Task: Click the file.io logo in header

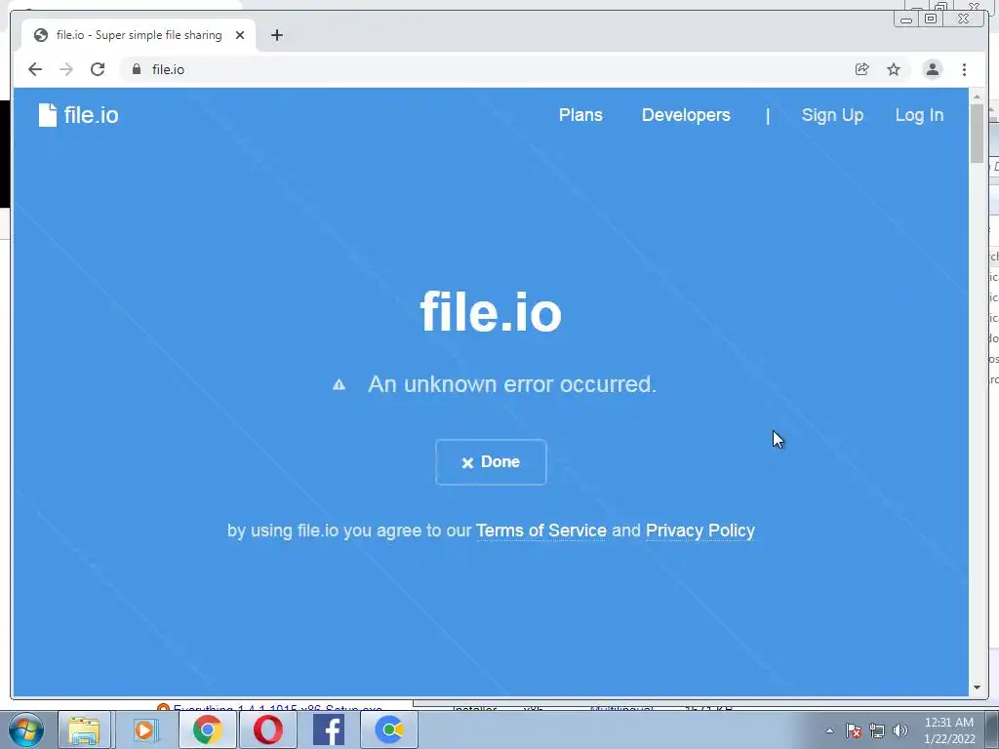Action: (78, 115)
